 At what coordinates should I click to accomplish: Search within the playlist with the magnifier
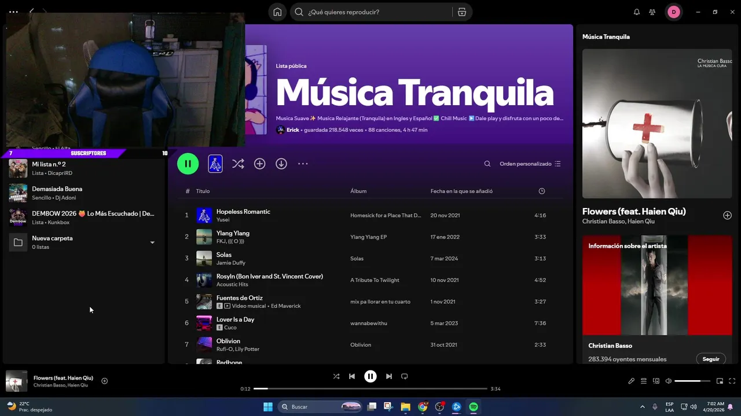[x=487, y=164]
